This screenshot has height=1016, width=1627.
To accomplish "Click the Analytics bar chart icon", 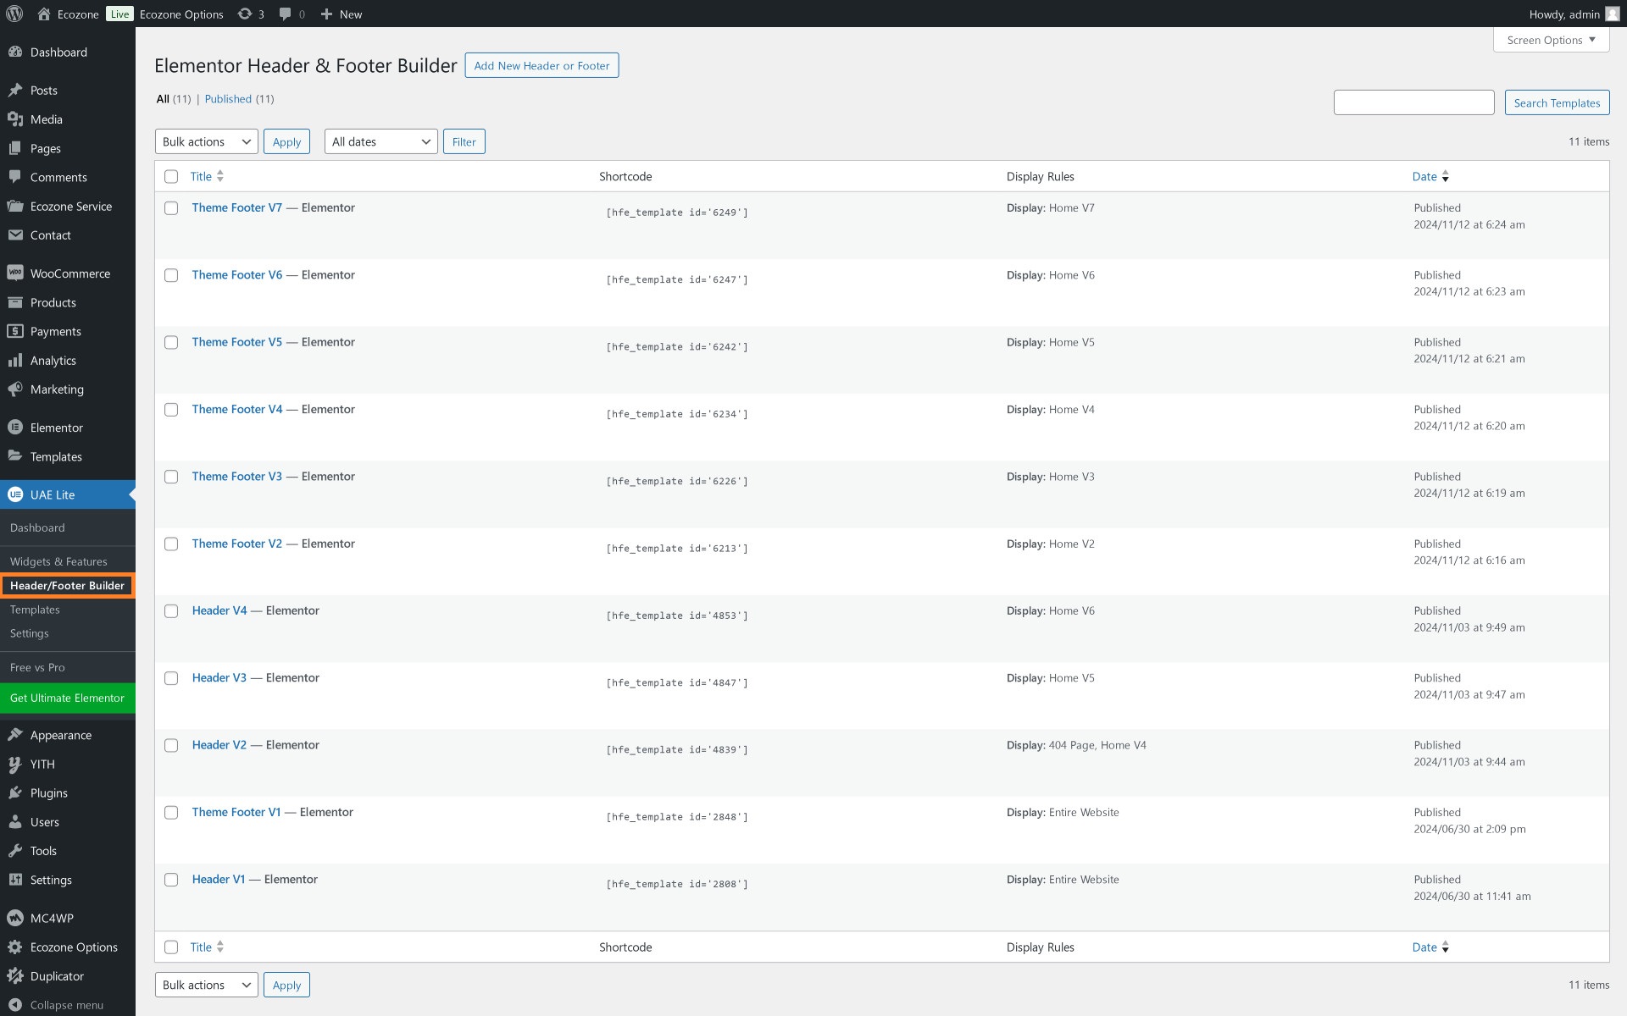I will [14, 361].
